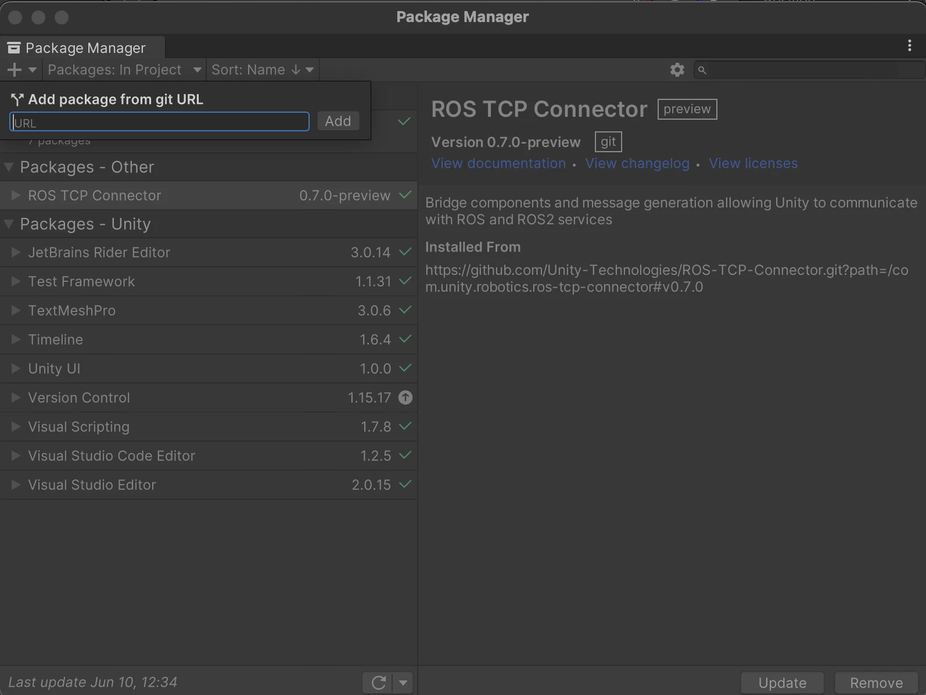Viewport: 926px width, 695px height.
Task: Click Version Control update-available arrow icon
Action: (405, 397)
